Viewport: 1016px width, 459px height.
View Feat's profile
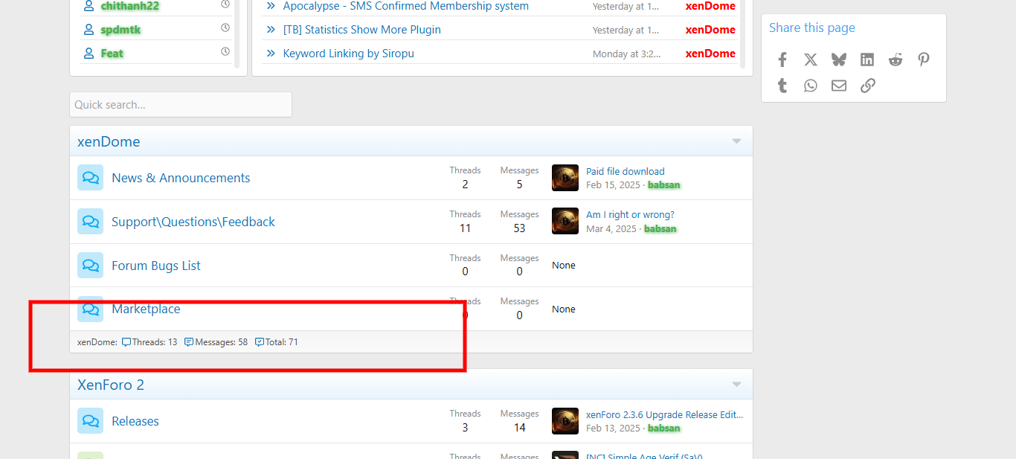(112, 54)
